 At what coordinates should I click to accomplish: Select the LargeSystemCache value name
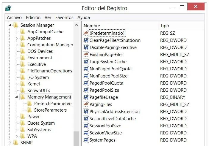108,61
